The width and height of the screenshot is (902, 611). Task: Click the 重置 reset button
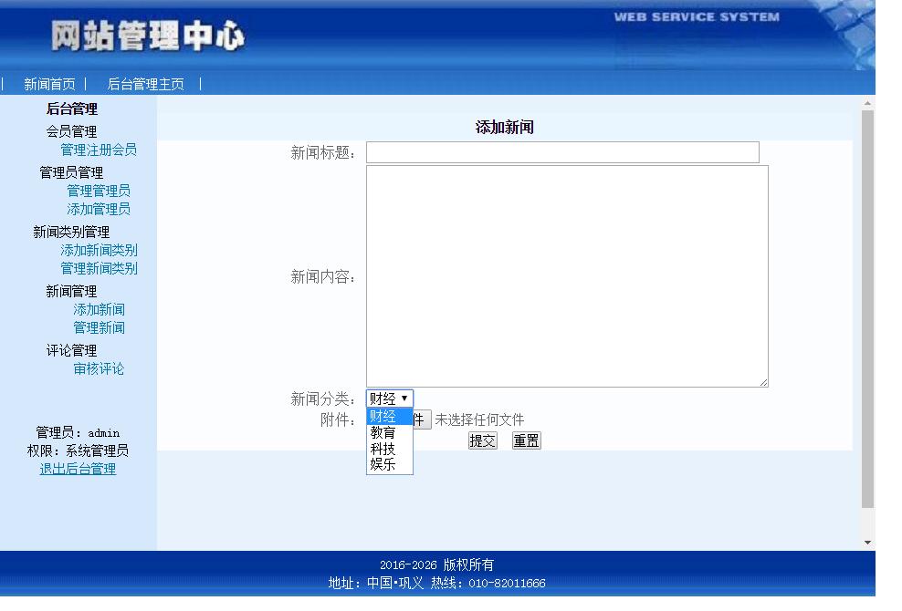526,440
